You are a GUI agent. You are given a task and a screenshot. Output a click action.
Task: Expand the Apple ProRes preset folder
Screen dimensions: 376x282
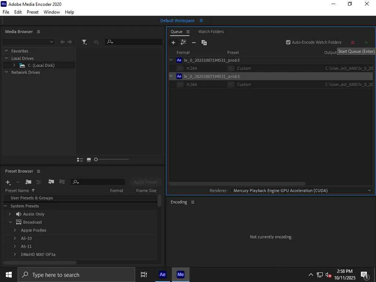(15, 230)
